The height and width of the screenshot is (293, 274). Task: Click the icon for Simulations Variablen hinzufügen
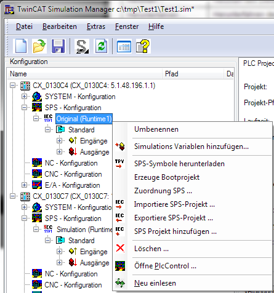tap(120, 146)
